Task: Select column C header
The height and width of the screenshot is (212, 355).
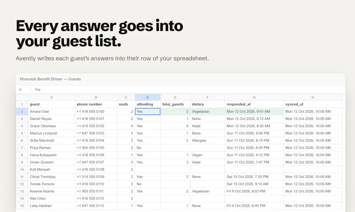Action: (126, 97)
